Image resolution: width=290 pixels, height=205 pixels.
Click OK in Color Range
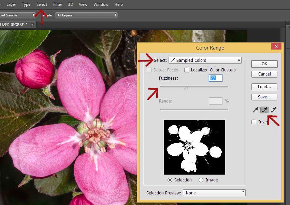click(x=264, y=64)
